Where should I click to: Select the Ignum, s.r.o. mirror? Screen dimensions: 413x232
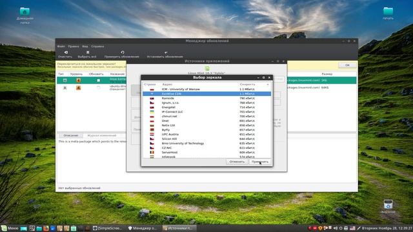click(x=206, y=103)
